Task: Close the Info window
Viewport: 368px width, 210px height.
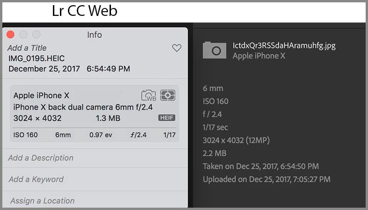Action: (10, 35)
